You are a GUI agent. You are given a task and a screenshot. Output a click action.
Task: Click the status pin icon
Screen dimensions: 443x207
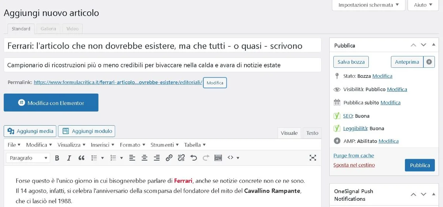[337, 76]
